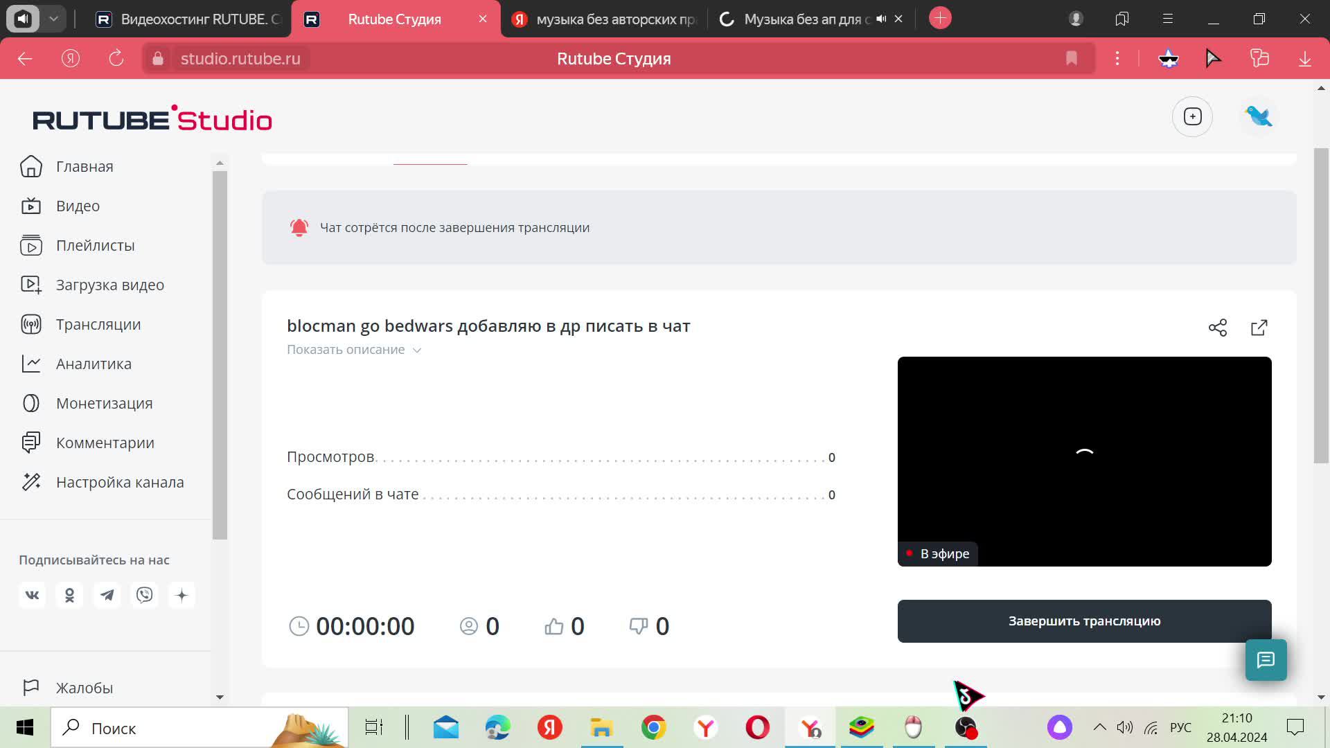Open the browser tab-list dropdown arrow
The height and width of the screenshot is (748, 1330).
pos(53,19)
